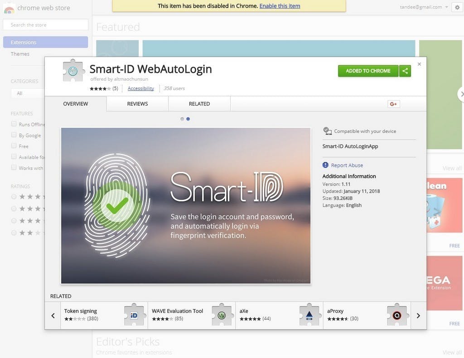This screenshot has height=358, width=464.
Task: Enable the Runs Offline checkbox
Action: pyautogui.click(x=14, y=124)
